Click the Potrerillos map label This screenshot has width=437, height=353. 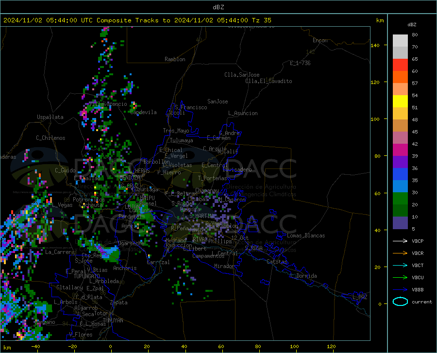pyautogui.click(x=89, y=200)
